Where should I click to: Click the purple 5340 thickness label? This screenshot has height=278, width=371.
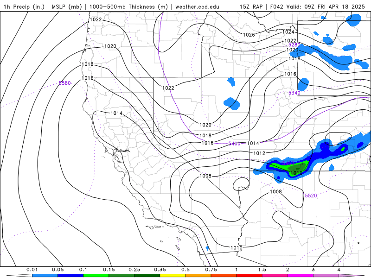(294, 93)
